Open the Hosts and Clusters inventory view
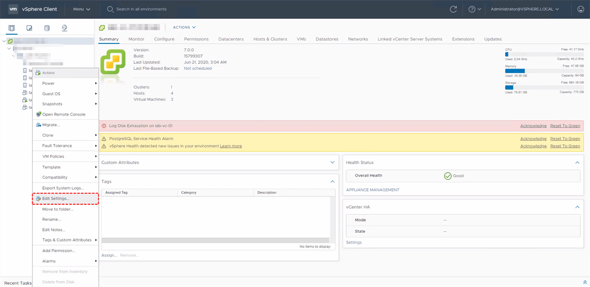 (12, 28)
